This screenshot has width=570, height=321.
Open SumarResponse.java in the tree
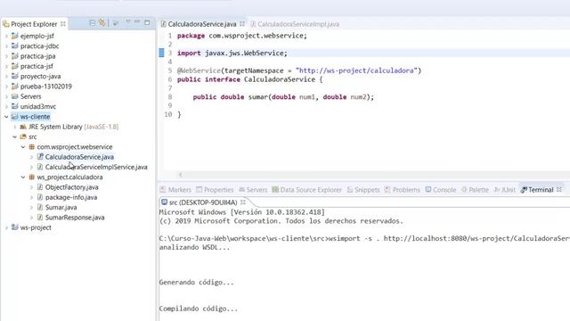point(75,218)
